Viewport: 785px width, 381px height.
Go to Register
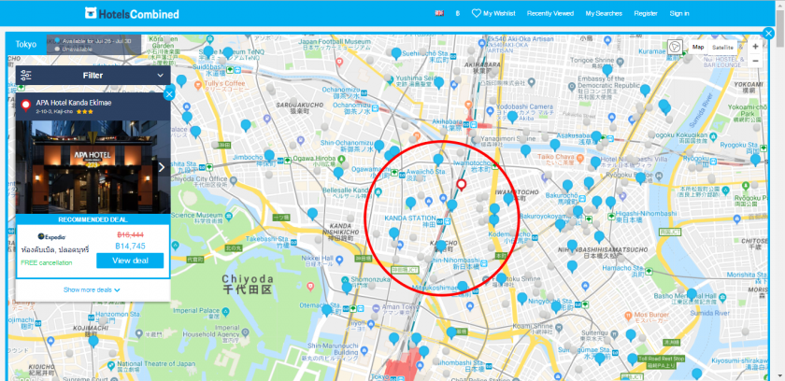click(x=646, y=13)
